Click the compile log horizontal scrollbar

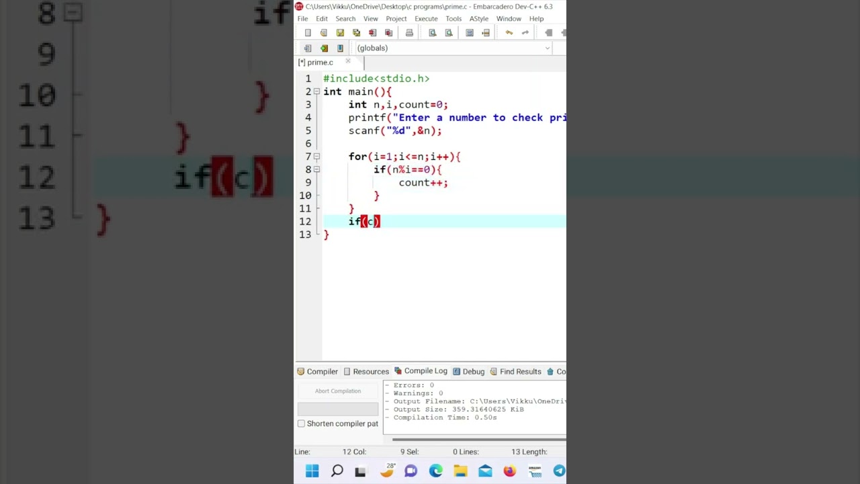(x=478, y=440)
